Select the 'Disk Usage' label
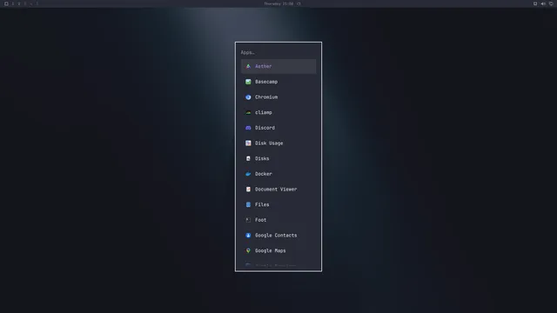 (x=269, y=143)
